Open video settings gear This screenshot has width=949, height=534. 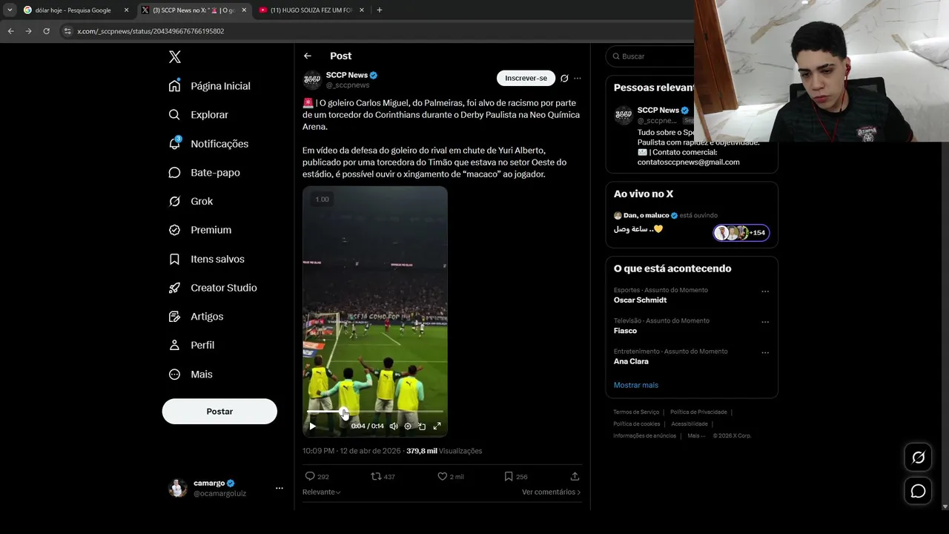tap(408, 426)
